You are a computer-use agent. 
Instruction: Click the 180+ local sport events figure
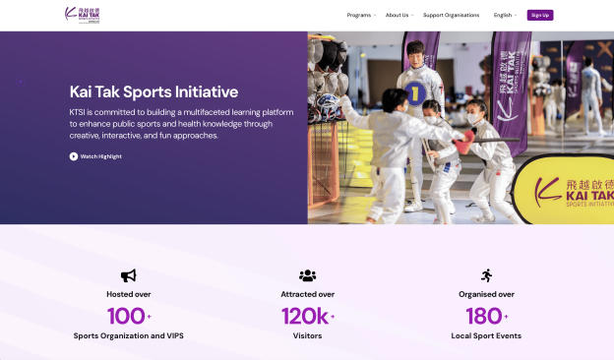pyautogui.click(x=487, y=316)
